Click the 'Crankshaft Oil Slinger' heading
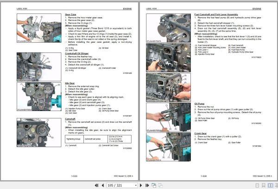Viewport: 278px width, 189px height. click(x=77, y=53)
